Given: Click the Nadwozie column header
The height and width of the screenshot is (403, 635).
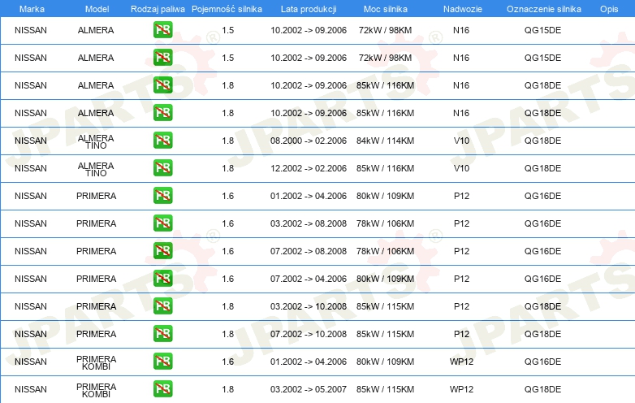Looking at the screenshot, I should point(463,9).
